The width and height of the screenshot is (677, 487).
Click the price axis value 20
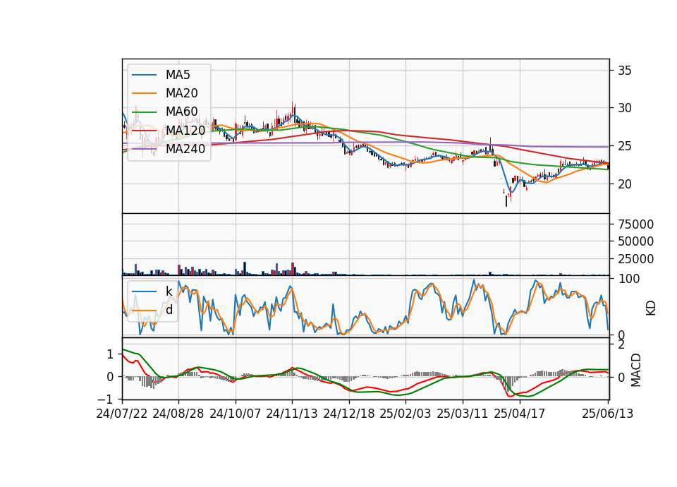(x=625, y=184)
